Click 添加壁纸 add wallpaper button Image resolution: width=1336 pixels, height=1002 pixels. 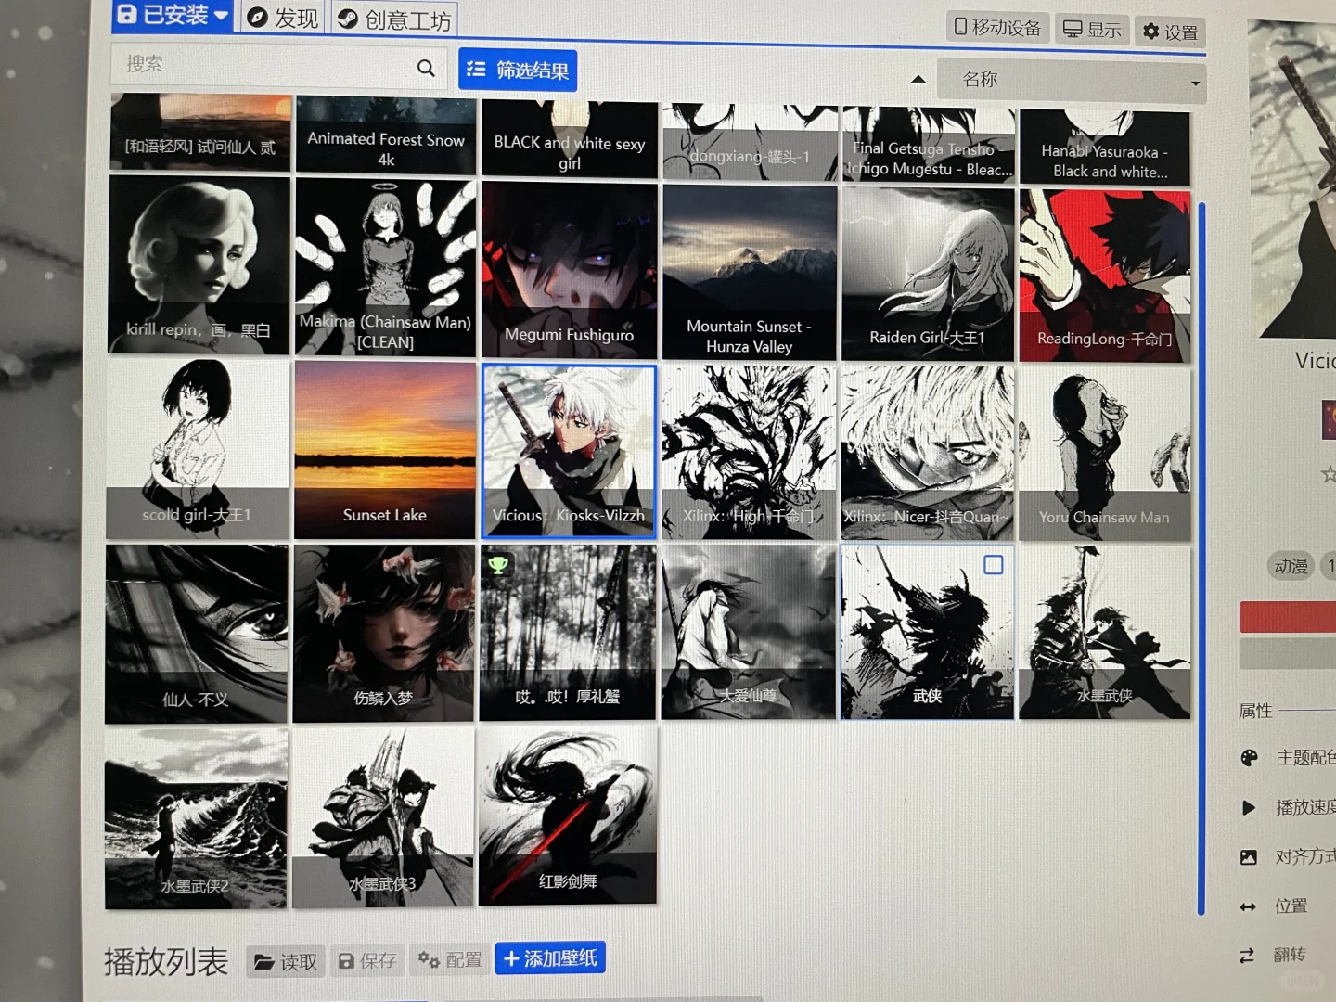(550, 957)
